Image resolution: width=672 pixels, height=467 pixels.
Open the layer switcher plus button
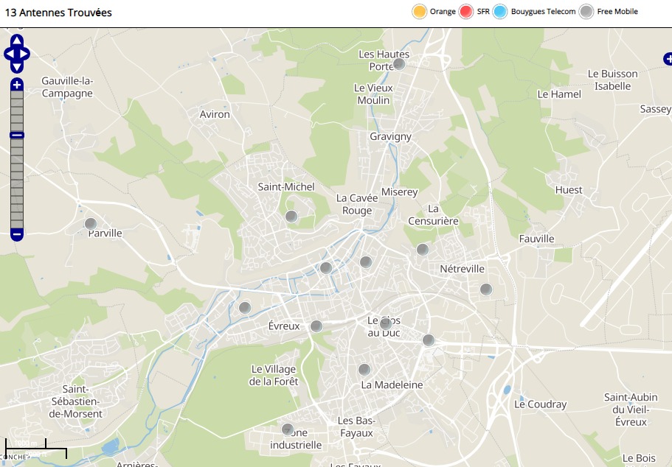pyautogui.click(x=668, y=59)
